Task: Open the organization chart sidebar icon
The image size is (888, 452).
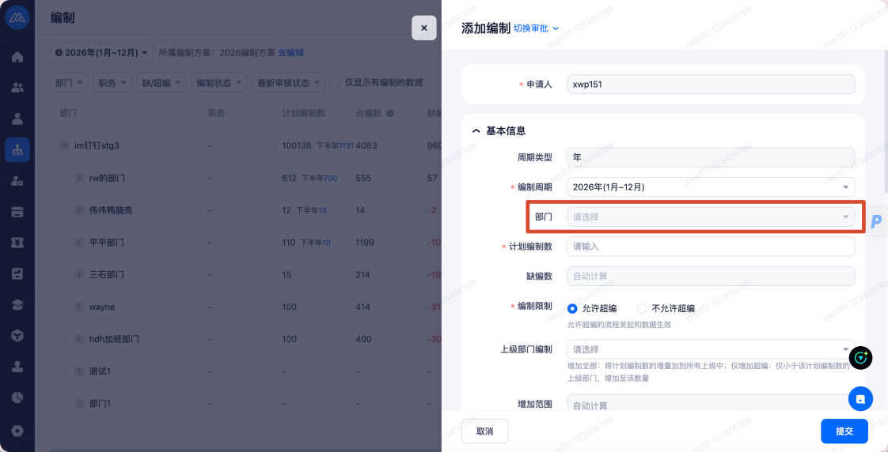Action: tap(17, 150)
